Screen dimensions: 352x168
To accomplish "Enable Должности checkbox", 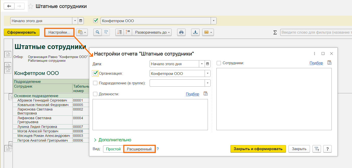I will (x=95, y=94).
